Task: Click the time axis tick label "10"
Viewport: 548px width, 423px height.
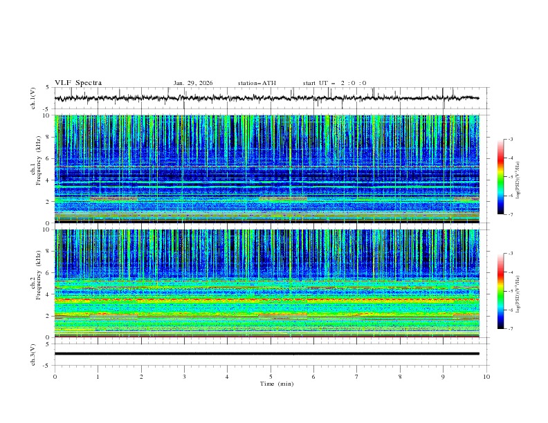Action: pyautogui.click(x=486, y=377)
